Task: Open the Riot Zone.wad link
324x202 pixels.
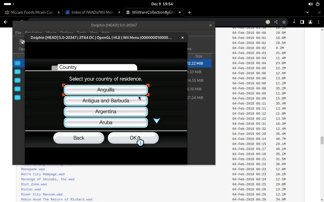Action: [34, 184]
